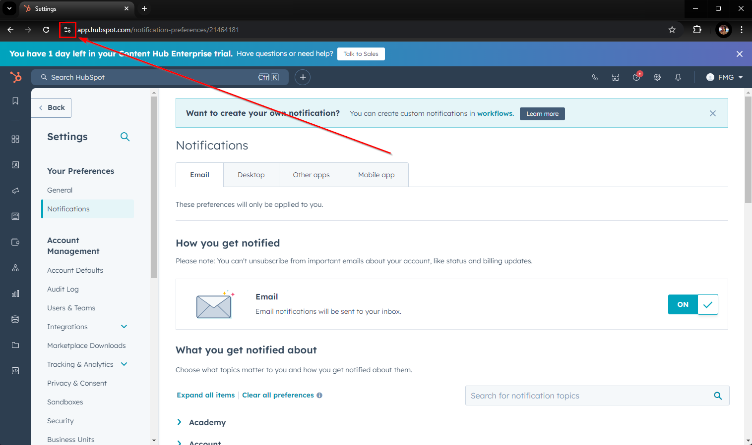This screenshot has width=752, height=445.
Task: Open the Chrome profile avatar
Action: 724,30
